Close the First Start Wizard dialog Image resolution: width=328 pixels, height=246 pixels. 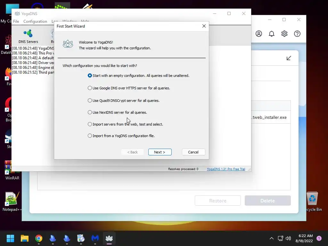pos(204,26)
